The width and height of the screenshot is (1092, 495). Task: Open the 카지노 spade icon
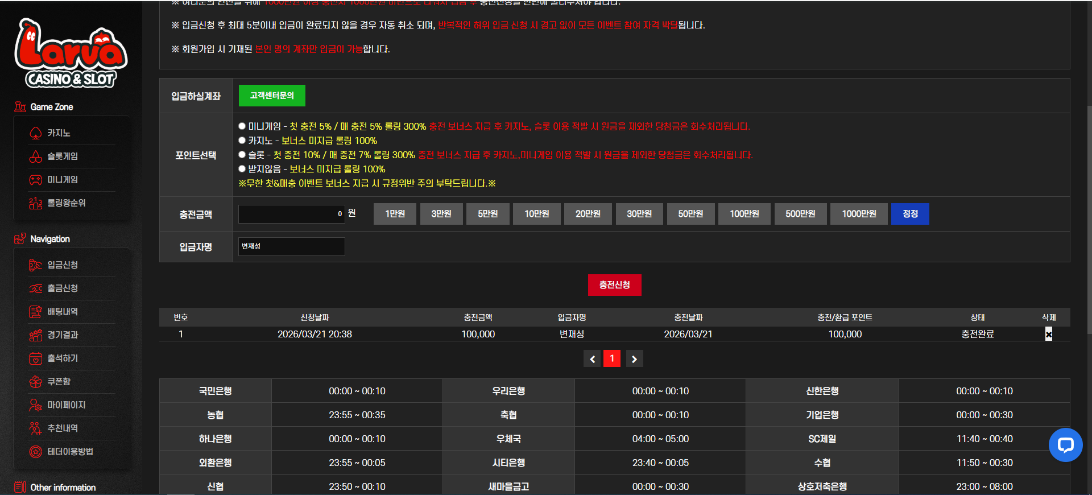coord(36,133)
